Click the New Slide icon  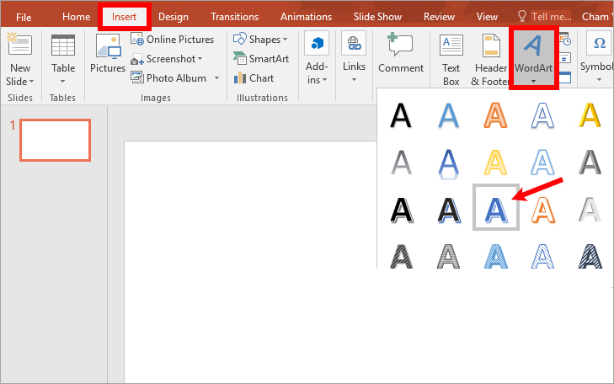[19, 49]
